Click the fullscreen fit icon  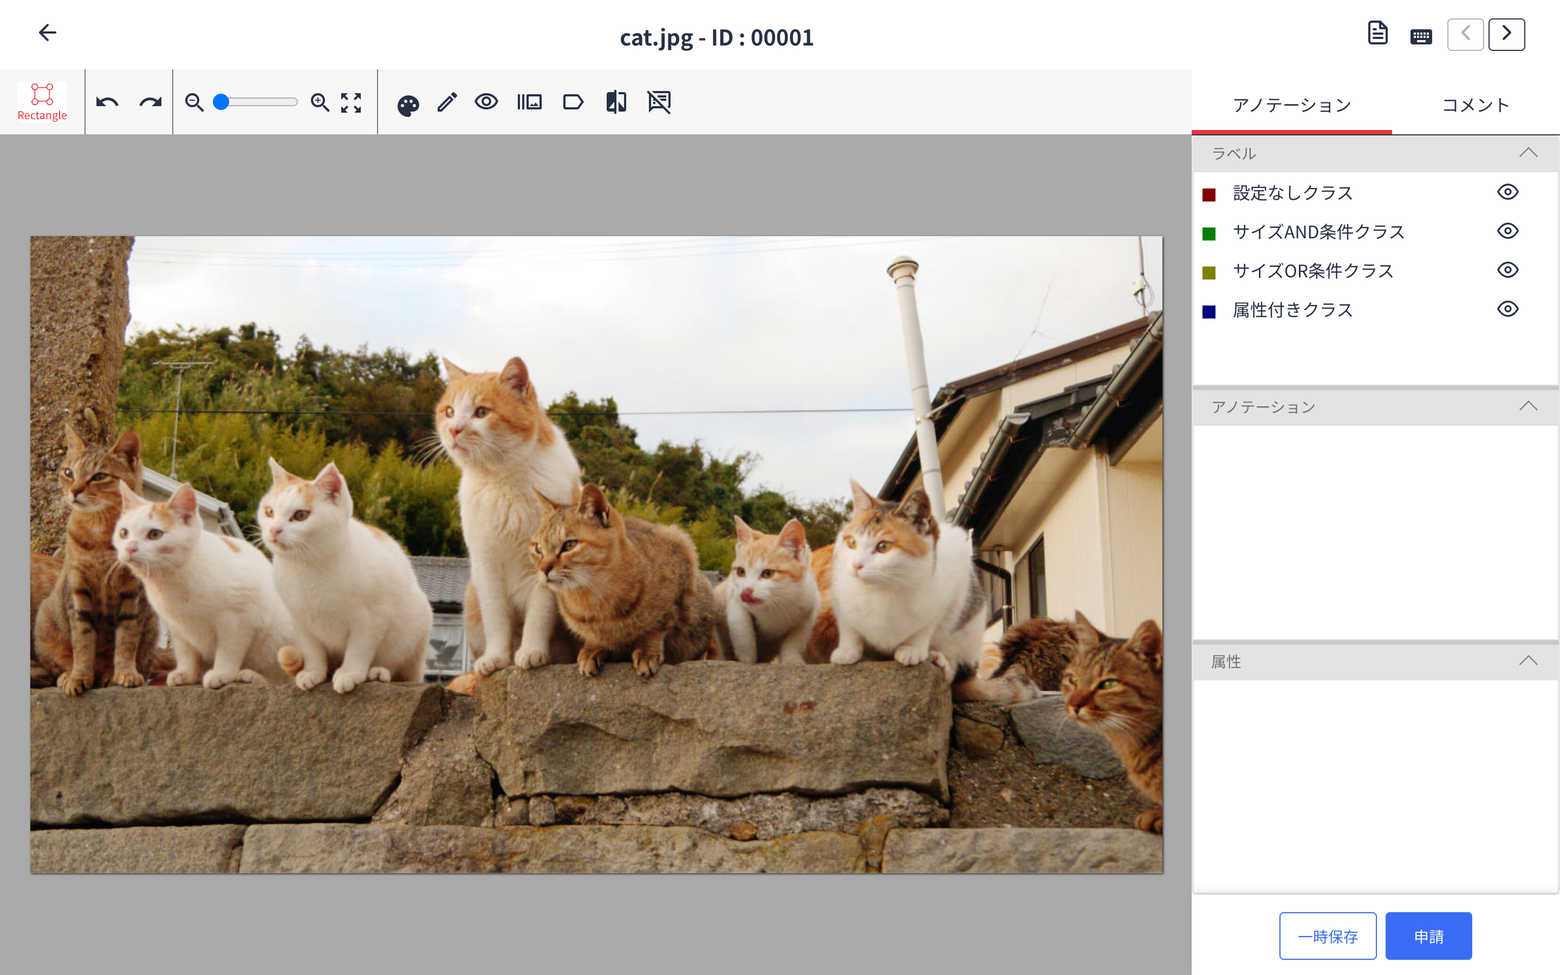coord(350,102)
